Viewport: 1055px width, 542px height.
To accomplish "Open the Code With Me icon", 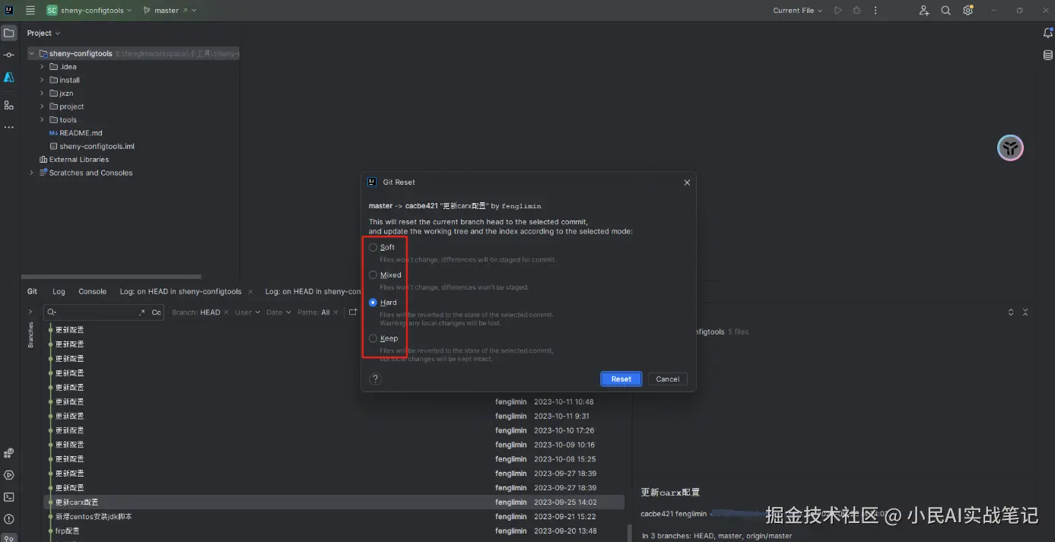I will click(x=924, y=11).
